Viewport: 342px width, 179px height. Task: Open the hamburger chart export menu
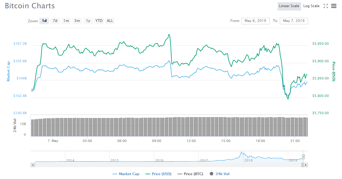click(x=334, y=6)
